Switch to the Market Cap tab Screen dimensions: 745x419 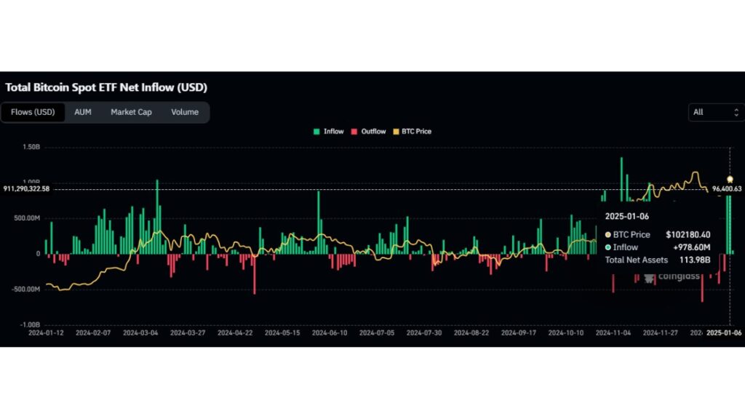tap(131, 112)
